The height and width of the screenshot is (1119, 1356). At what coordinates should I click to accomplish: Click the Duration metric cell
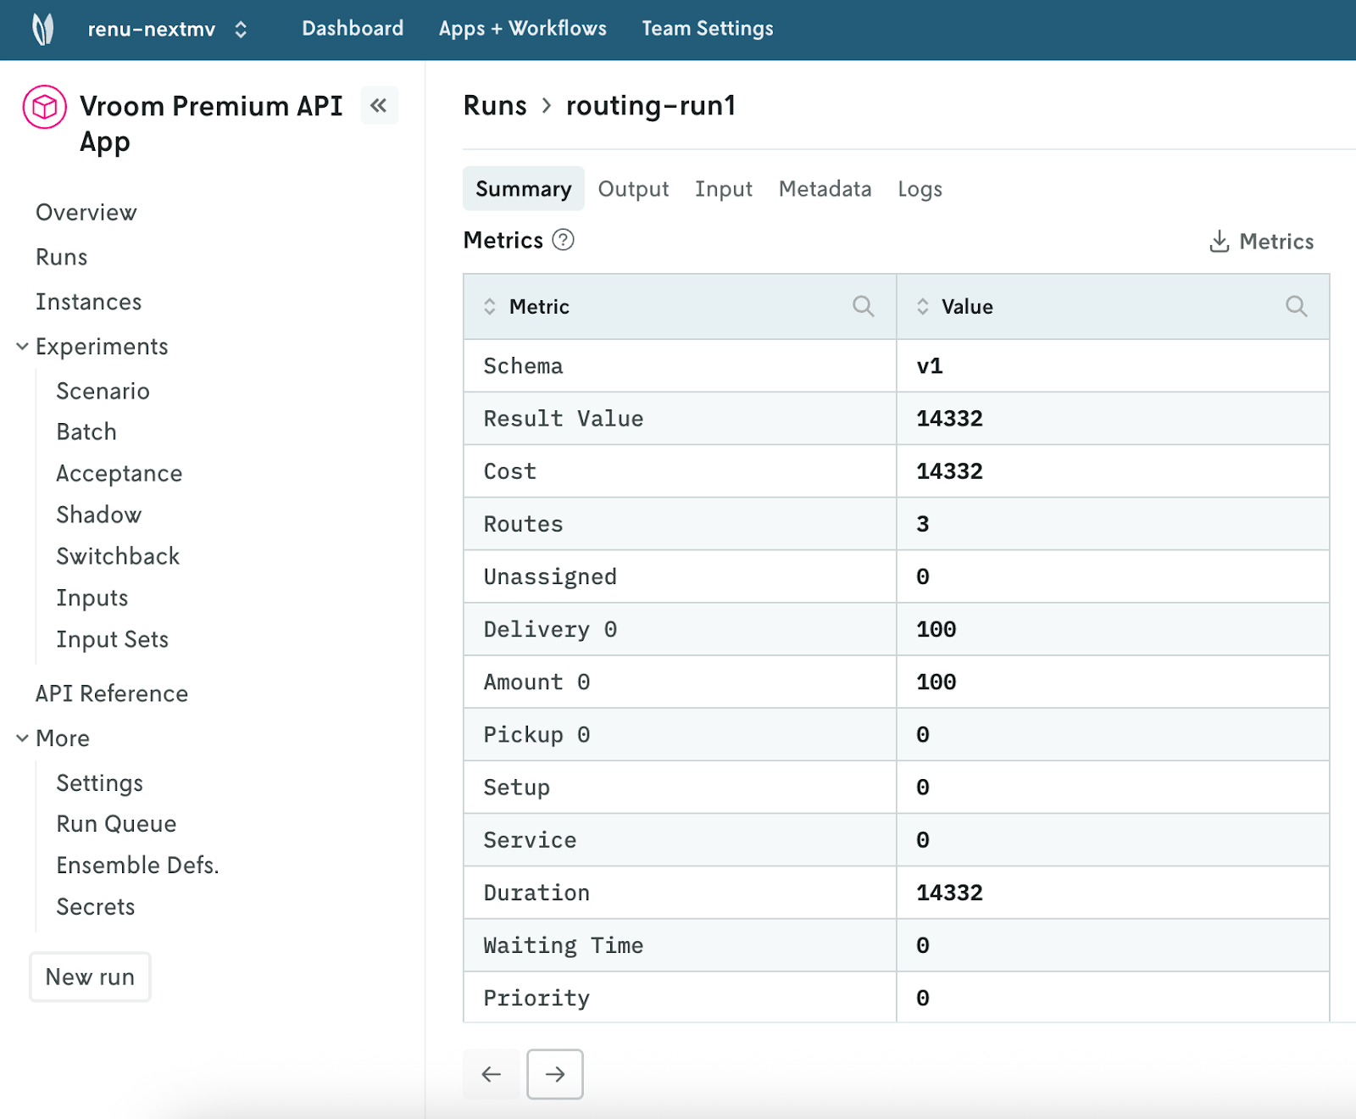[x=680, y=893]
